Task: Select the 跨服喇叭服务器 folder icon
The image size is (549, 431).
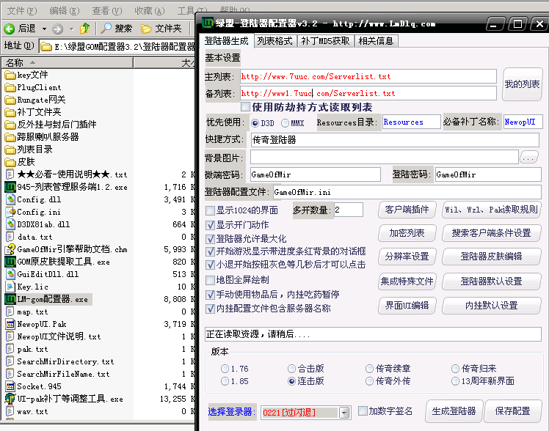Action: click(10, 137)
